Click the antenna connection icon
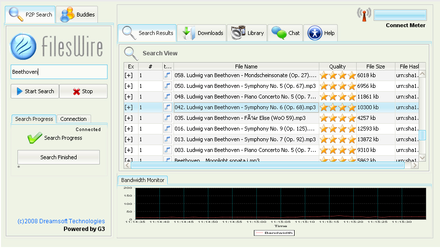This screenshot has width=440, height=248. click(x=364, y=15)
